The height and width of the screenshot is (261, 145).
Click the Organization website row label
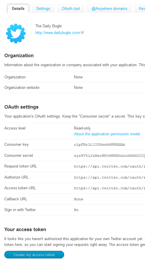[x=22, y=88]
